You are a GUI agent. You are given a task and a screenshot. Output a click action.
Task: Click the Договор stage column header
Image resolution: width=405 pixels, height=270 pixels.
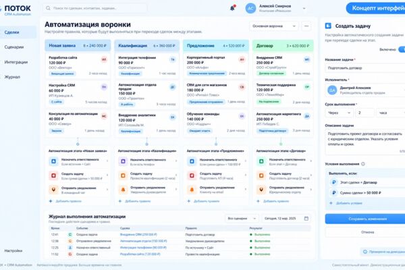[283, 45]
